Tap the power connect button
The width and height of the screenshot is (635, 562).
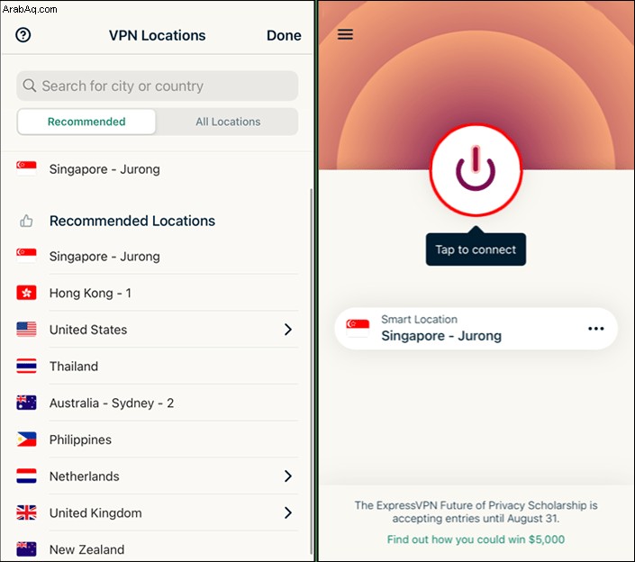[x=476, y=169]
